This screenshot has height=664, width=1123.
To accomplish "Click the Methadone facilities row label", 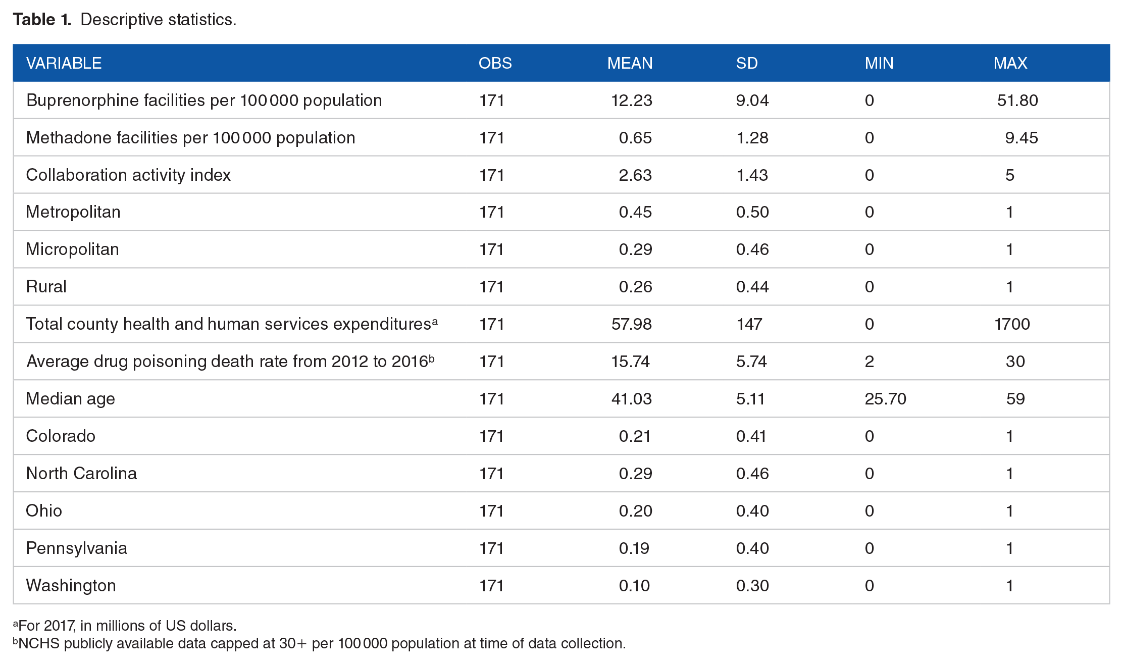I will [191, 138].
